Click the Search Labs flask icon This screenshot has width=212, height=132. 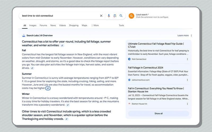click(x=24, y=35)
